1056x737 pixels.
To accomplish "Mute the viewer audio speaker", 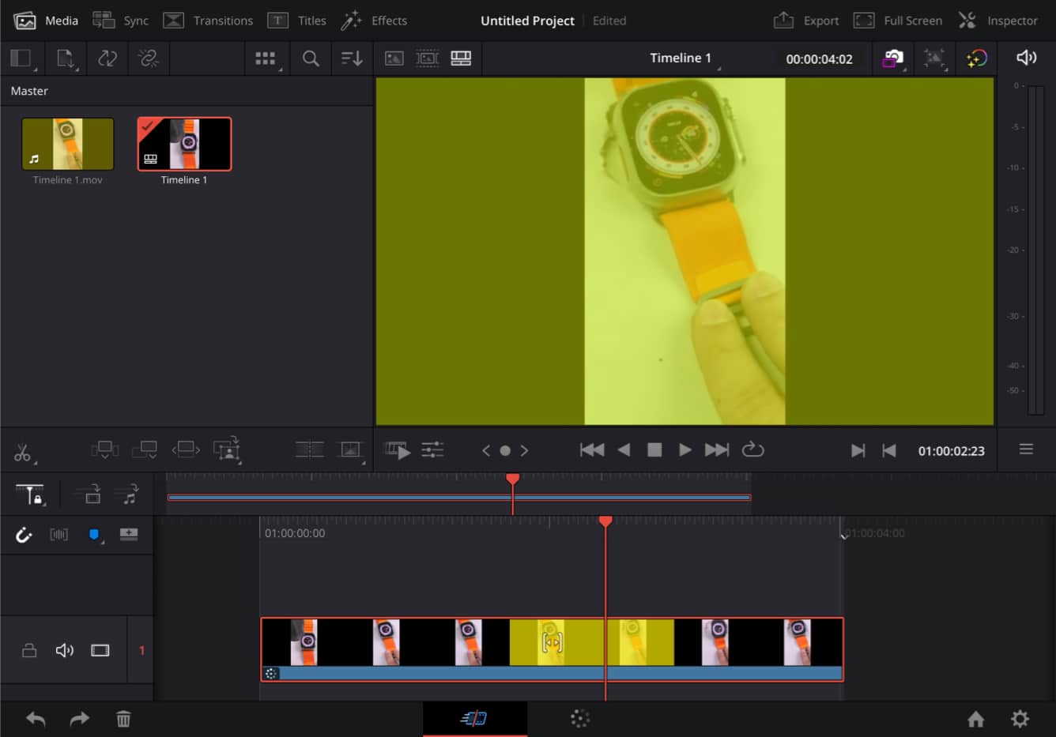I will (1026, 58).
